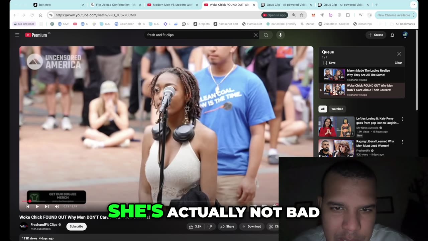Open the Extensions puzzle icon
428x241 pixels.
pos(348,15)
